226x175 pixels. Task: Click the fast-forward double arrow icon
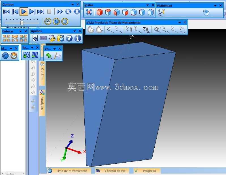[60, 12]
